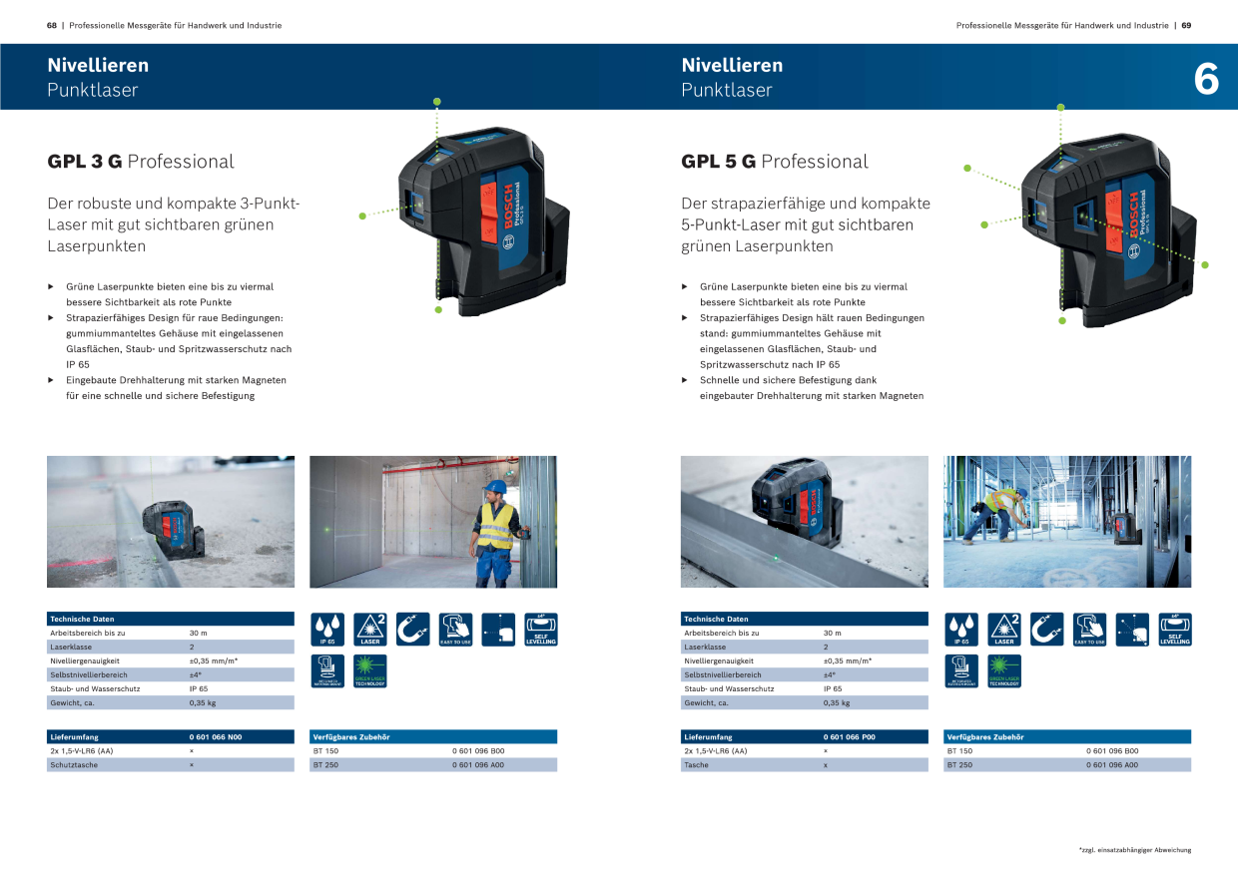Click the Easy to Use icon for GPL 5 G
The height and width of the screenshot is (874, 1238).
tap(1089, 630)
